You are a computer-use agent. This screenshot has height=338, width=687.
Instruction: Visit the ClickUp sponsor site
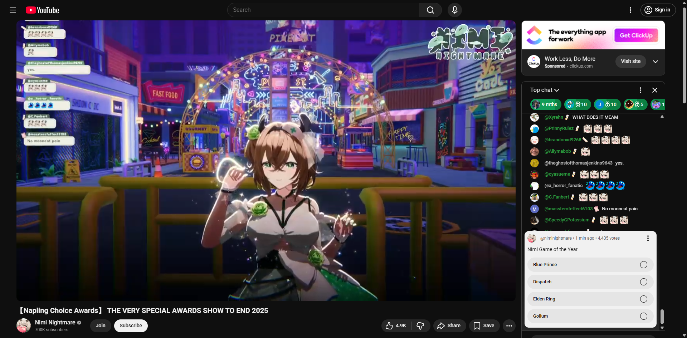click(631, 62)
